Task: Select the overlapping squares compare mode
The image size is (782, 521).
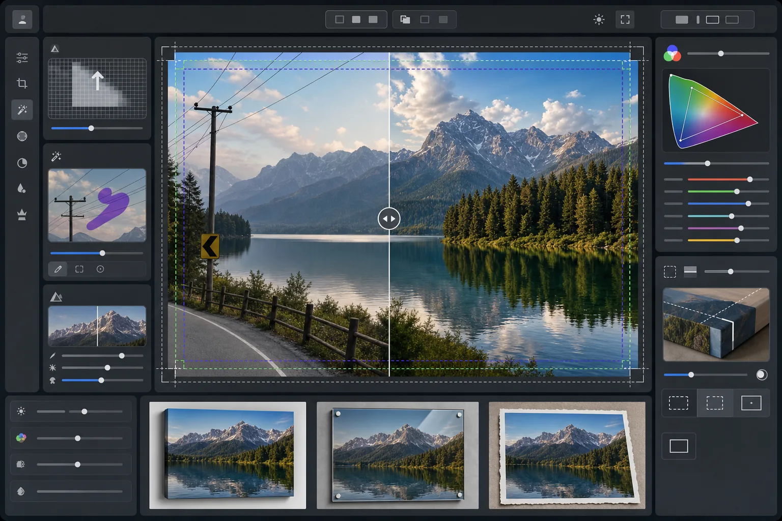Action: click(x=405, y=20)
